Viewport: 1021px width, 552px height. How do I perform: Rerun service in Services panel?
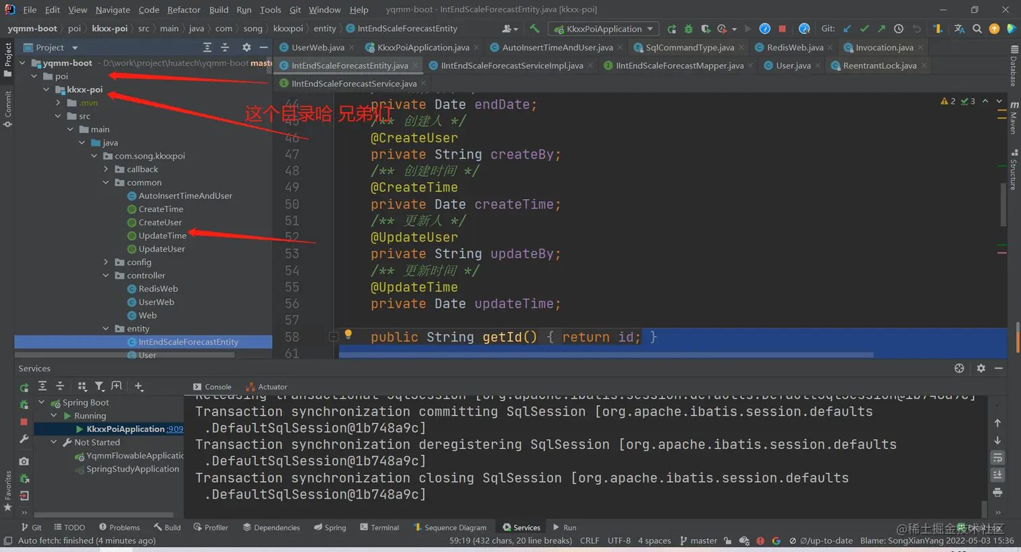(24, 387)
